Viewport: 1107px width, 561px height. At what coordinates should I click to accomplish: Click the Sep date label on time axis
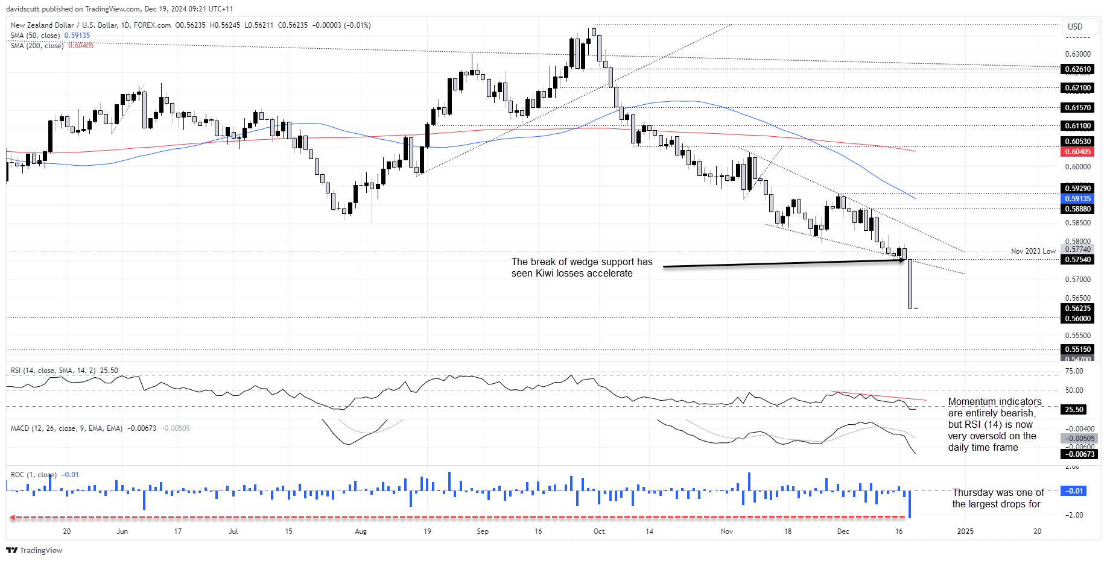point(483,531)
